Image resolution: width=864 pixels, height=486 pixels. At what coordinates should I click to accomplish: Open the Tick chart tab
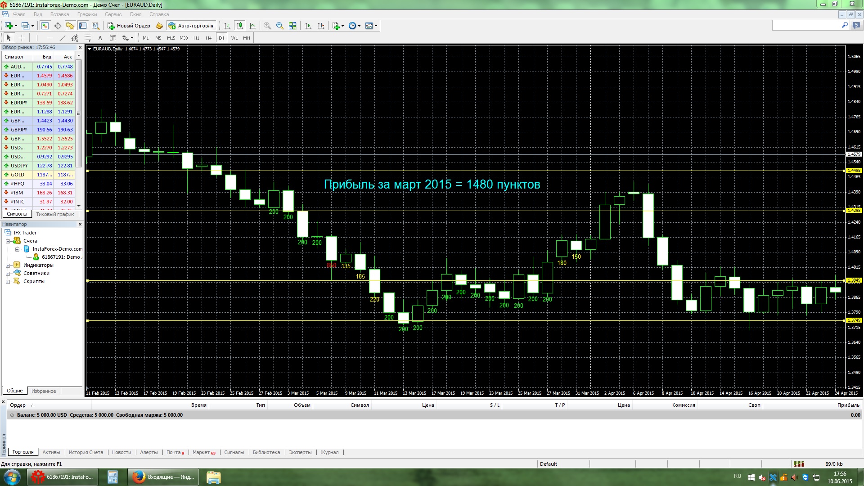pyautogui.click(x=55, y=214)
